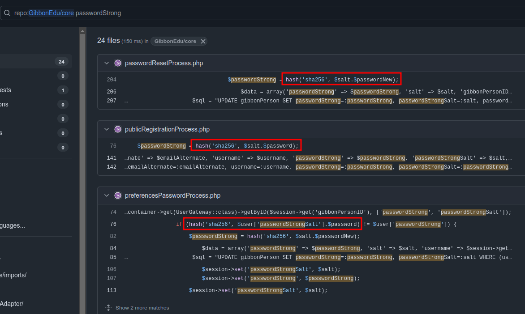Collapse the publicRegistrationProcess.php result

pyautogui.click(x=107, y=129)
